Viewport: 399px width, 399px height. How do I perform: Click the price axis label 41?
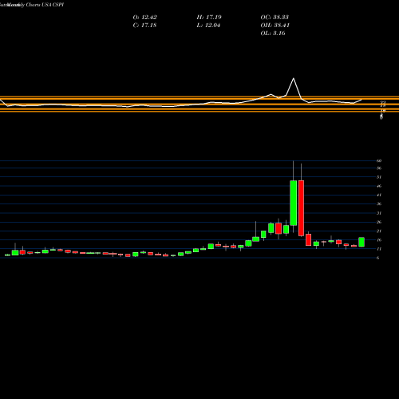pyautogui.click(x=379, y=195)
